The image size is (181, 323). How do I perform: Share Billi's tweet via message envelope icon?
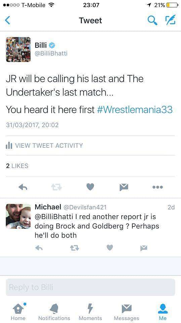(x=124, y=187)
